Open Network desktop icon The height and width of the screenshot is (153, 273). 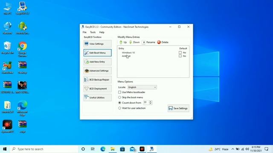(x=7, y=28)
